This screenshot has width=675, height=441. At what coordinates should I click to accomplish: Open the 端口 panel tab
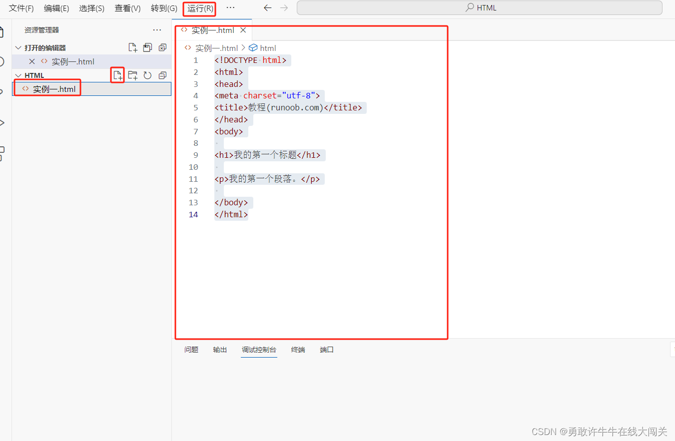327,350
